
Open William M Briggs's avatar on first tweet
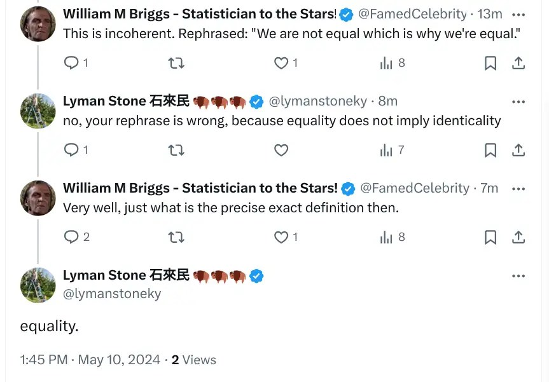coord(38,24)
